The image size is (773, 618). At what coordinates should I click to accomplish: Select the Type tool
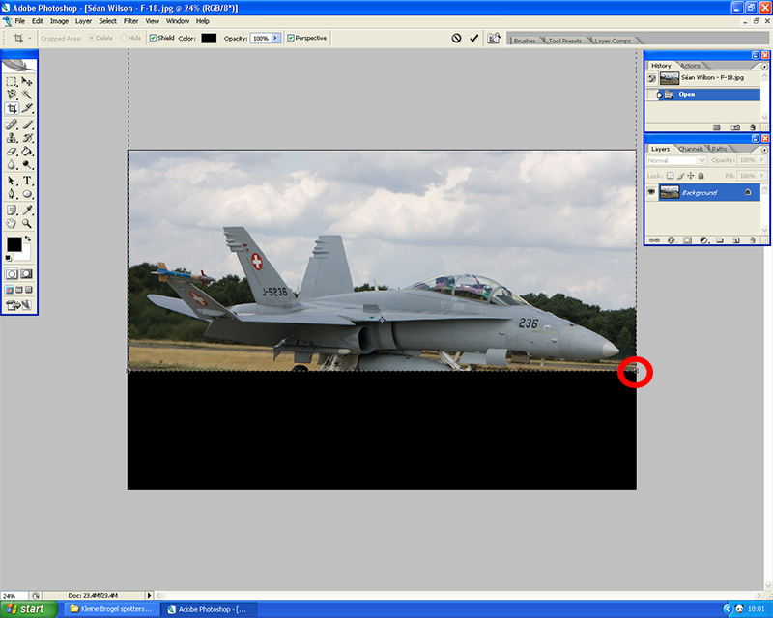click(x=27, y=181)
